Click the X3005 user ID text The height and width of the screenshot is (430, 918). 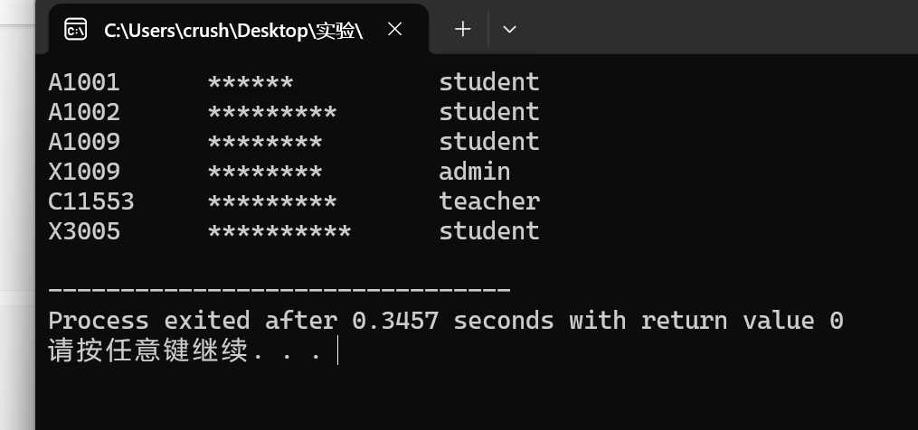click(84, 231)
